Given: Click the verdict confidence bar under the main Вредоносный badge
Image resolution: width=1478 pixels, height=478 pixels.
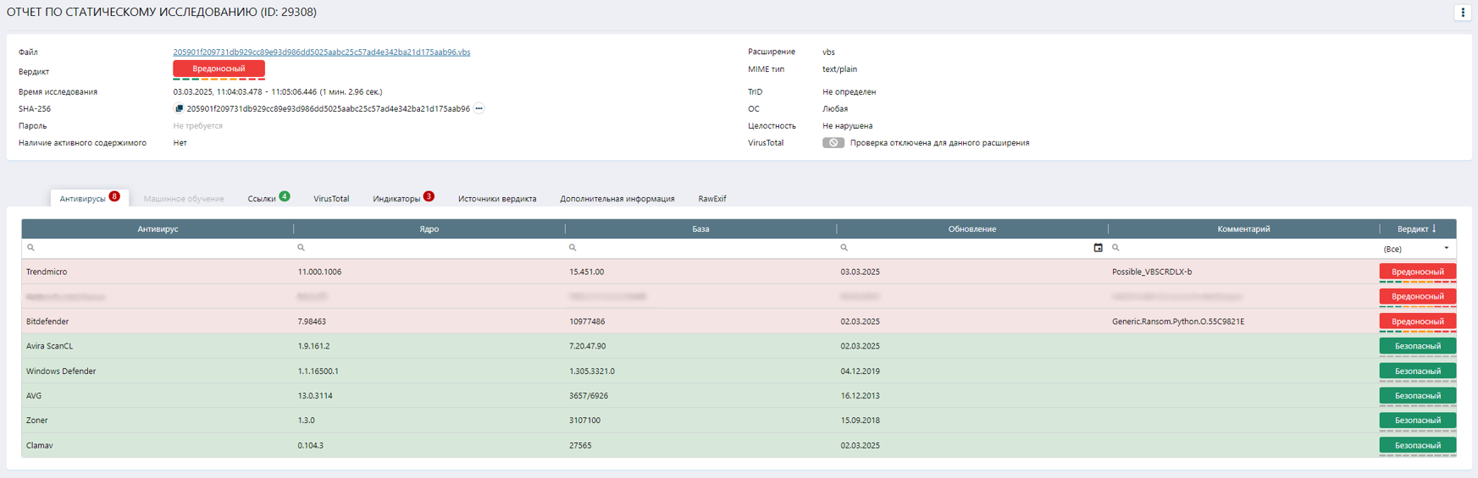Looking at the screenshot, I should 219,80.
